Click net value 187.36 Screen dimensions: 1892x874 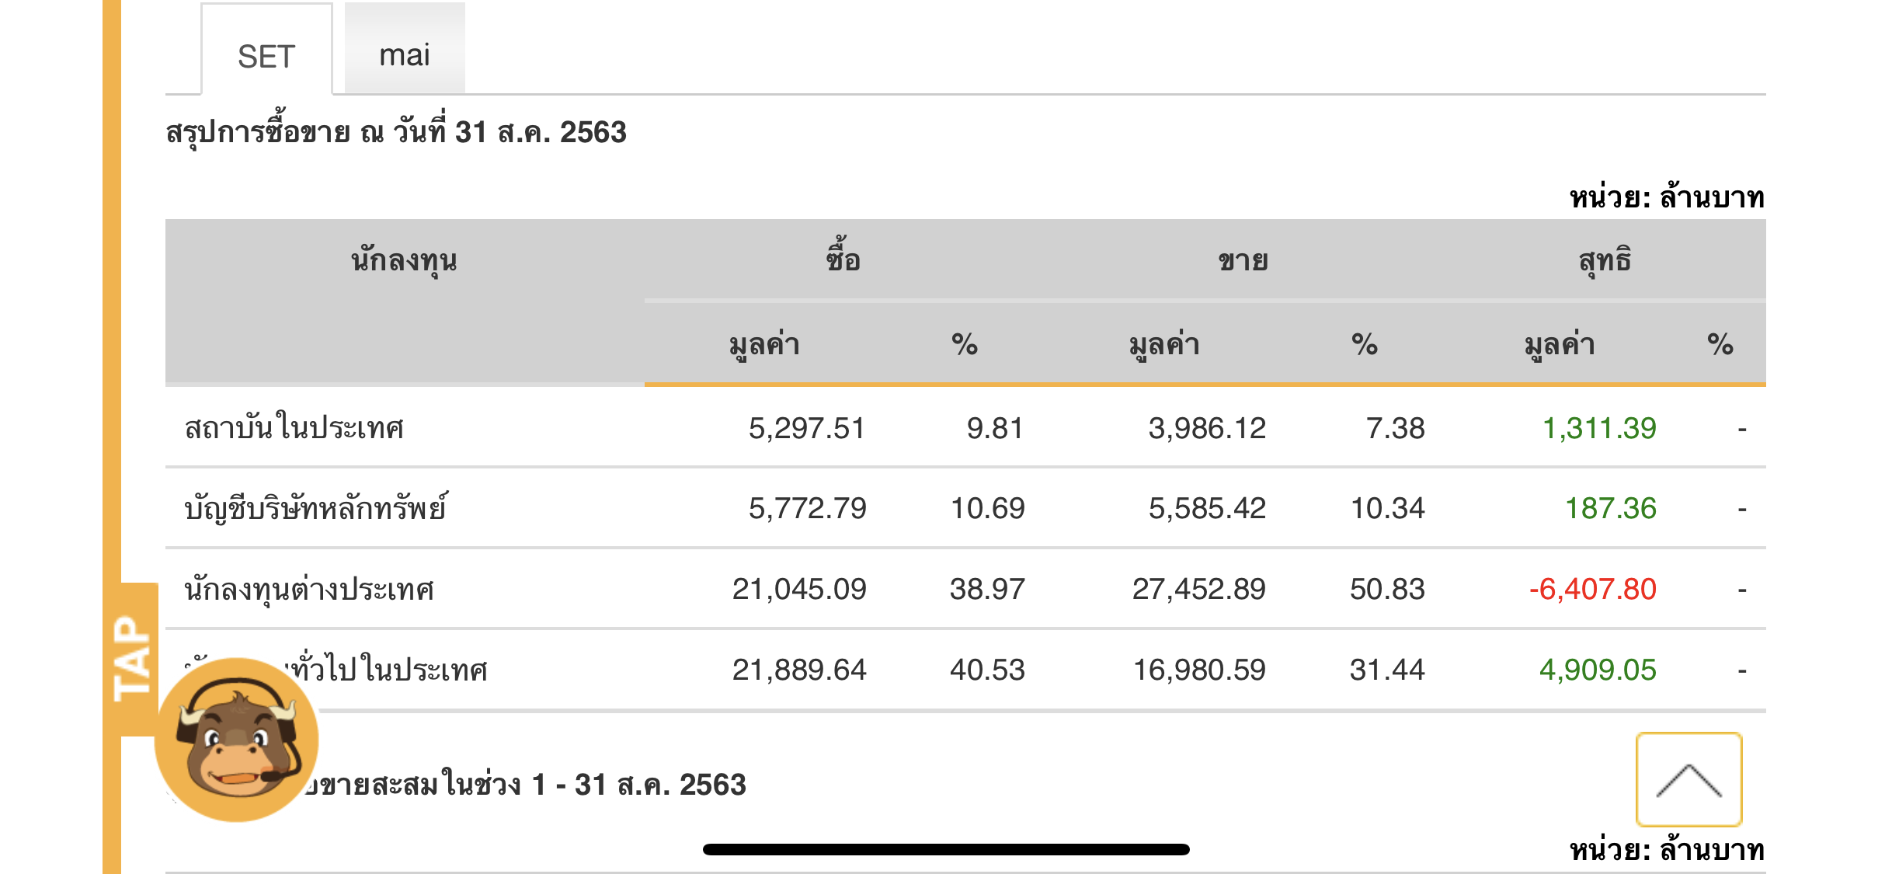1610,509
